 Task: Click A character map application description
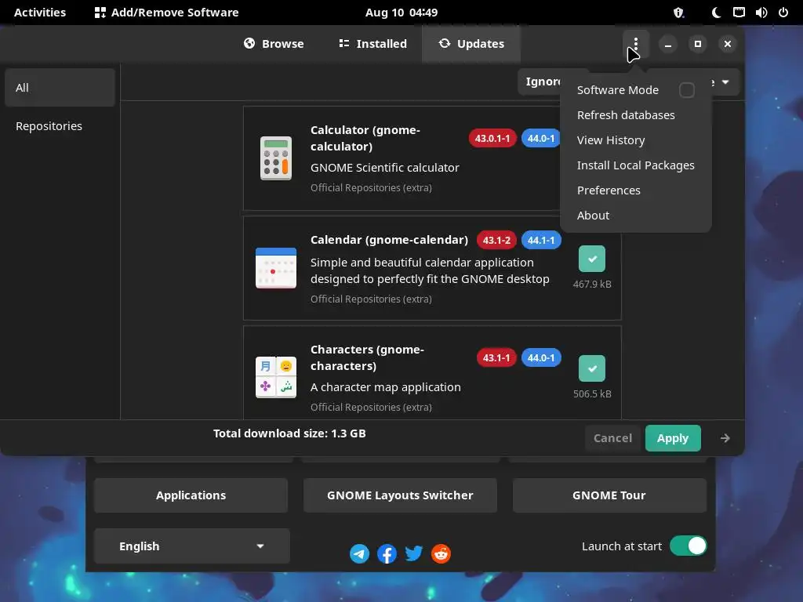[x=386, y=387]
